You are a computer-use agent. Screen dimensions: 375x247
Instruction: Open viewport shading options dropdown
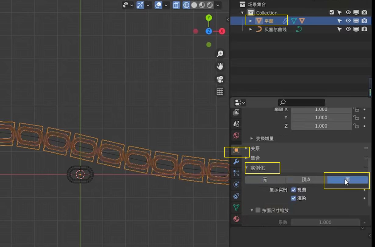(x=218, y=5)
